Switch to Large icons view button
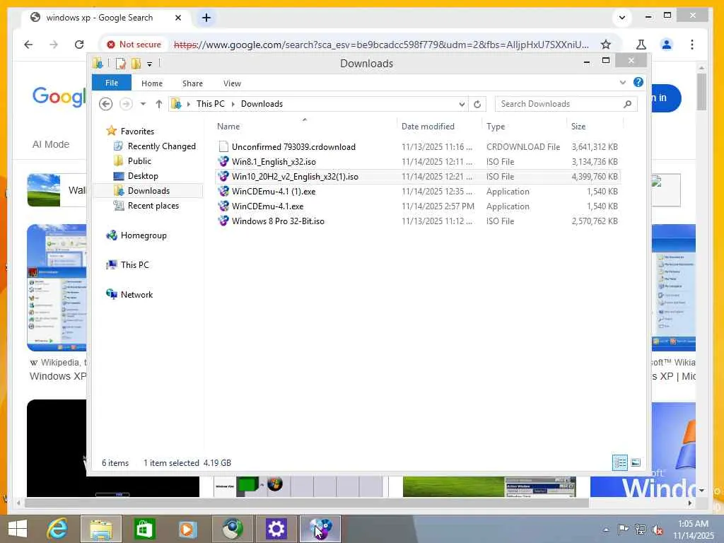The image size is (724, 543). [636, 462]
